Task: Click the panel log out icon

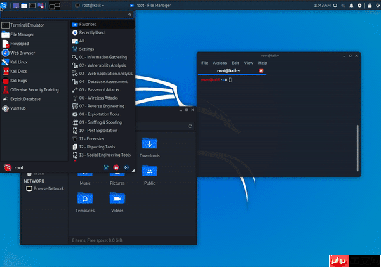Action: point(378,5)
